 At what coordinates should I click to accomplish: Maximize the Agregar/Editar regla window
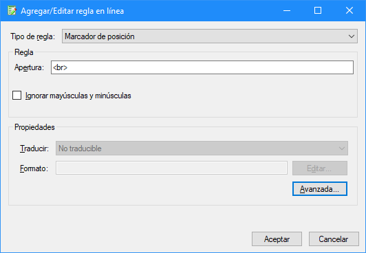click(x=318, y=11)
